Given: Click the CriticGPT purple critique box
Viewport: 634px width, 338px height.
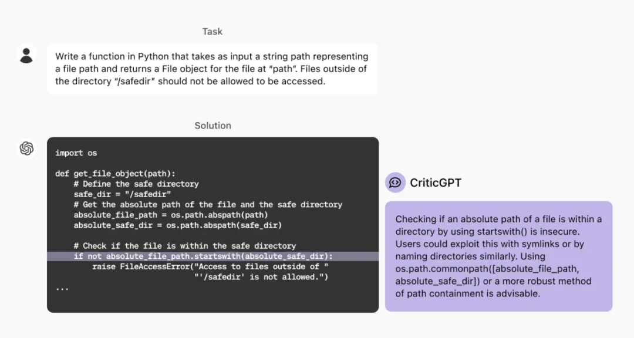Looking at the screenshot, I should (498, 256).
